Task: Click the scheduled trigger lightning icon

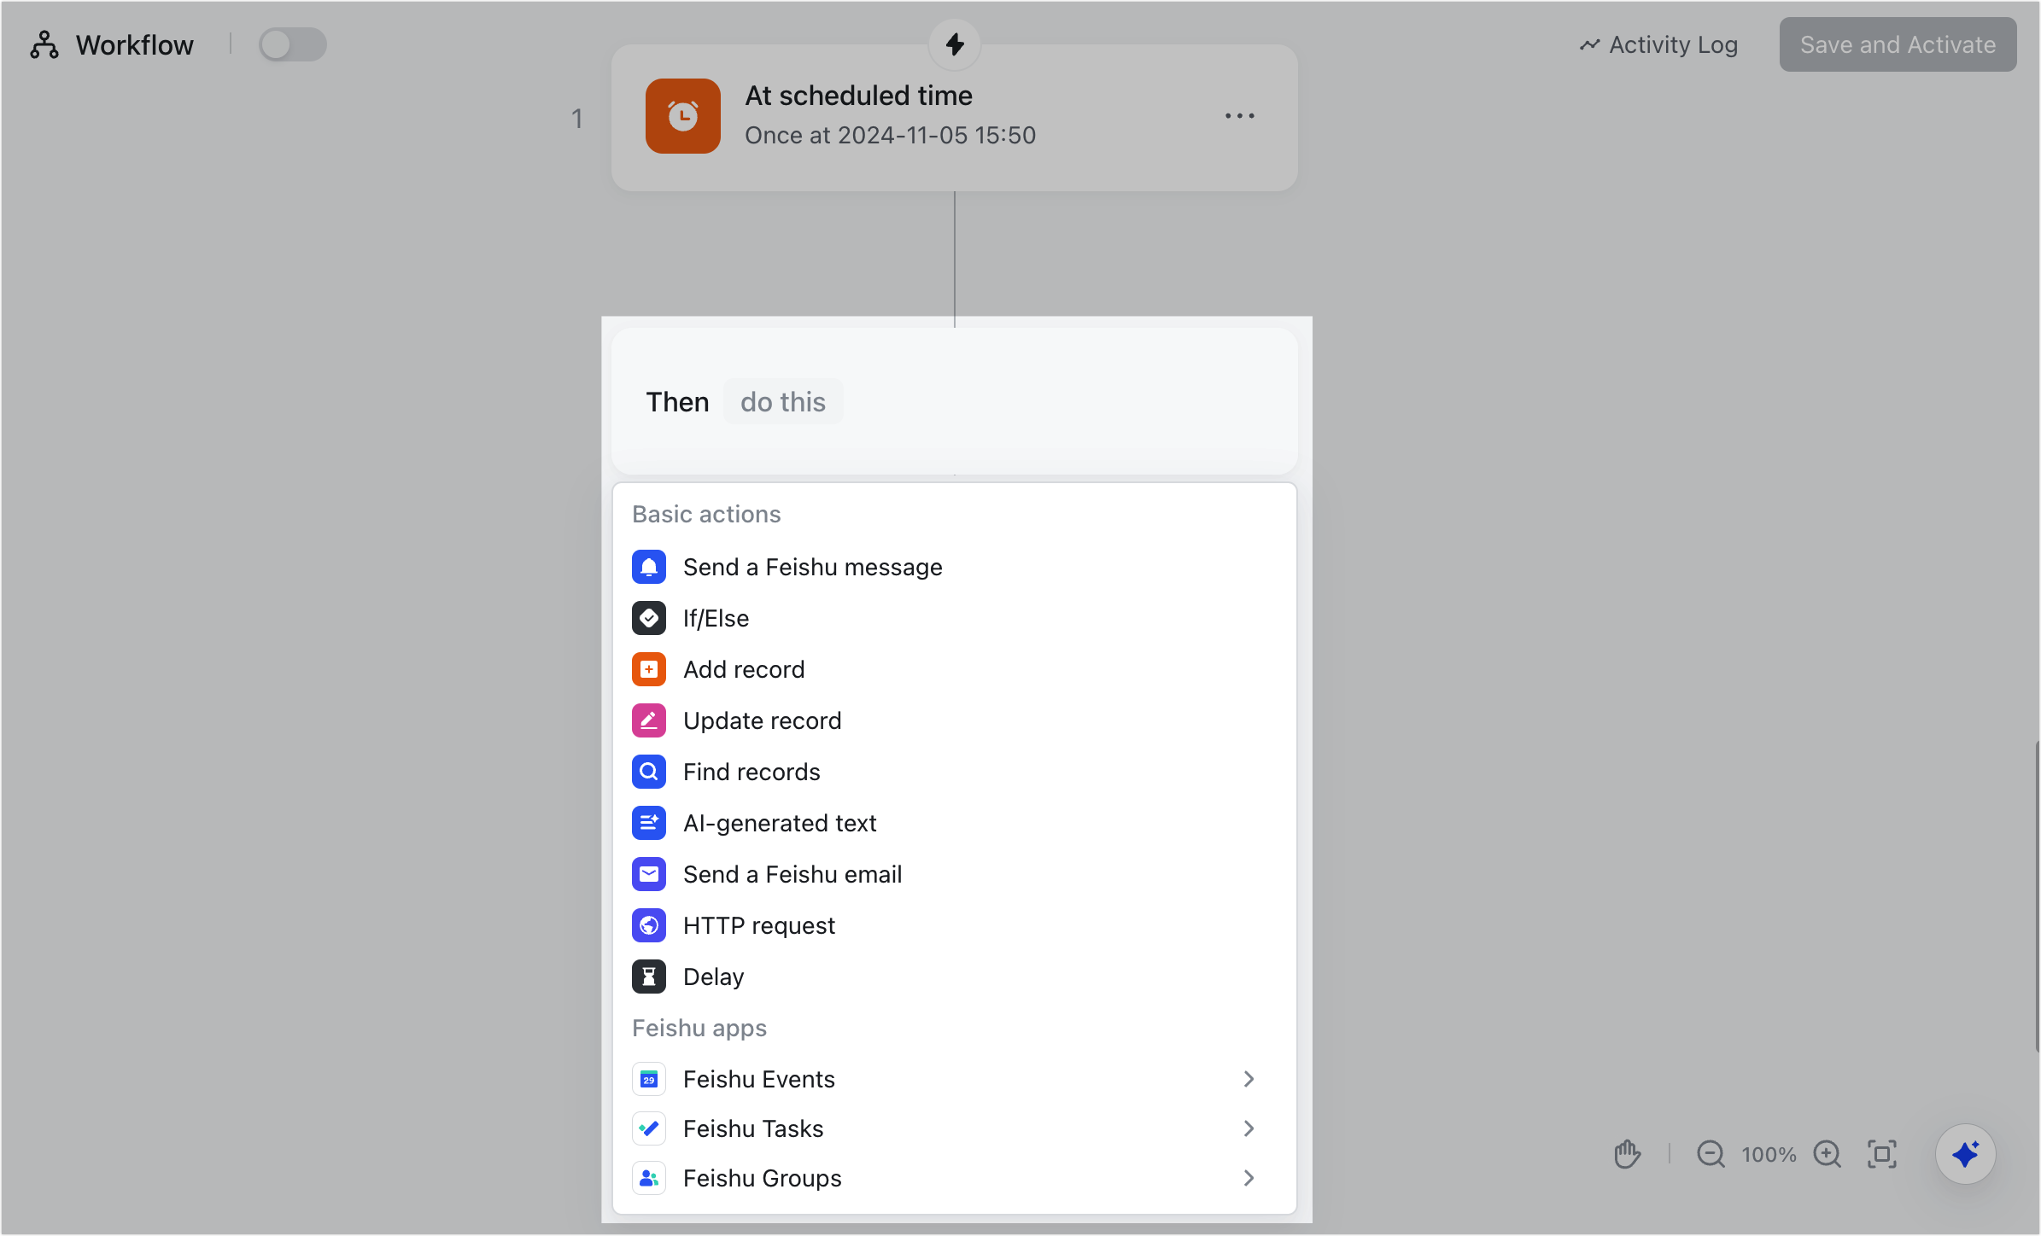Action: click(x=954, y=44)
